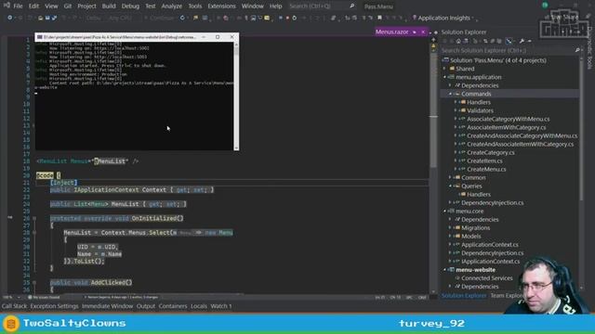Collapse the Queries folder
595x334 pixels.
[x=450, y=186]
